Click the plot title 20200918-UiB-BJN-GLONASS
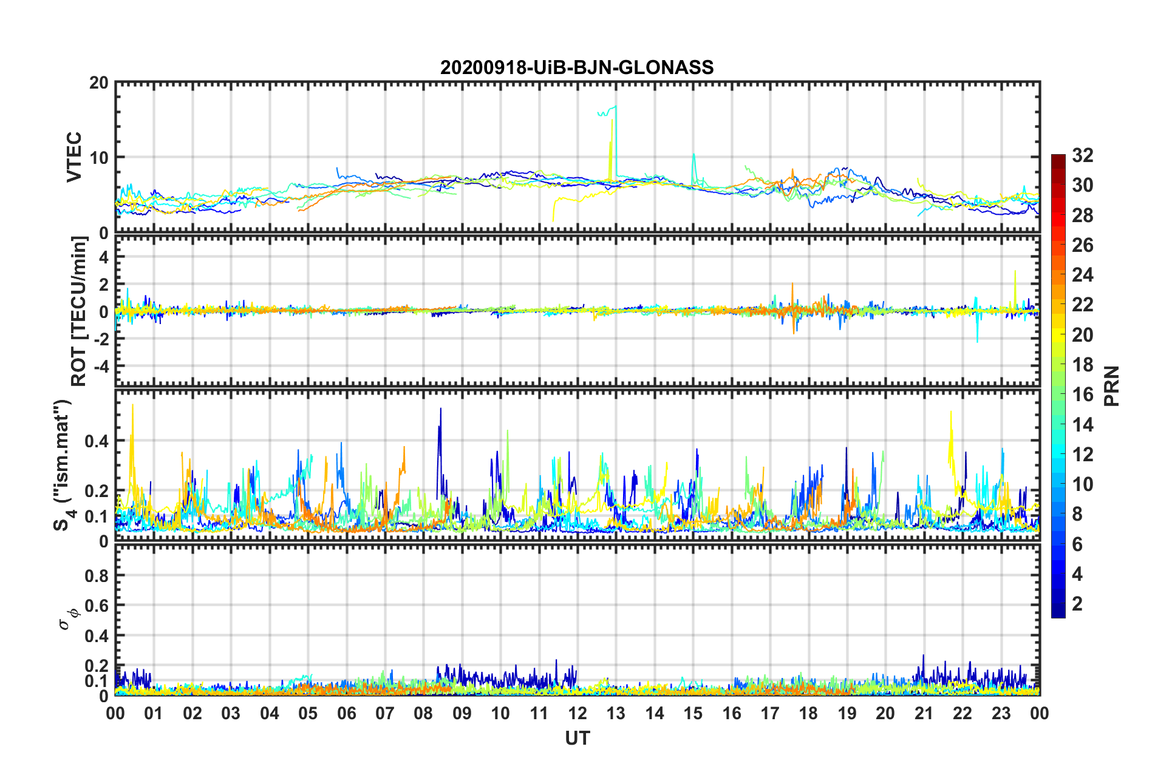The width and height of the screenshot is (1155, 772). click(x=577, y=67)
